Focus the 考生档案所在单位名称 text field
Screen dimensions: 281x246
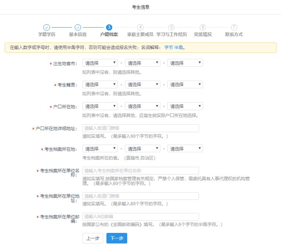(x=141, y=170)
